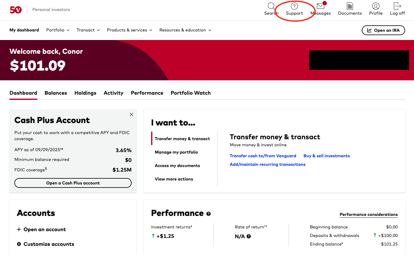Image resolution: width=414 pixels, height=255 pixels.
Task: Switch to the Portfolio Watch tab
Action: [x=191, y=93]
